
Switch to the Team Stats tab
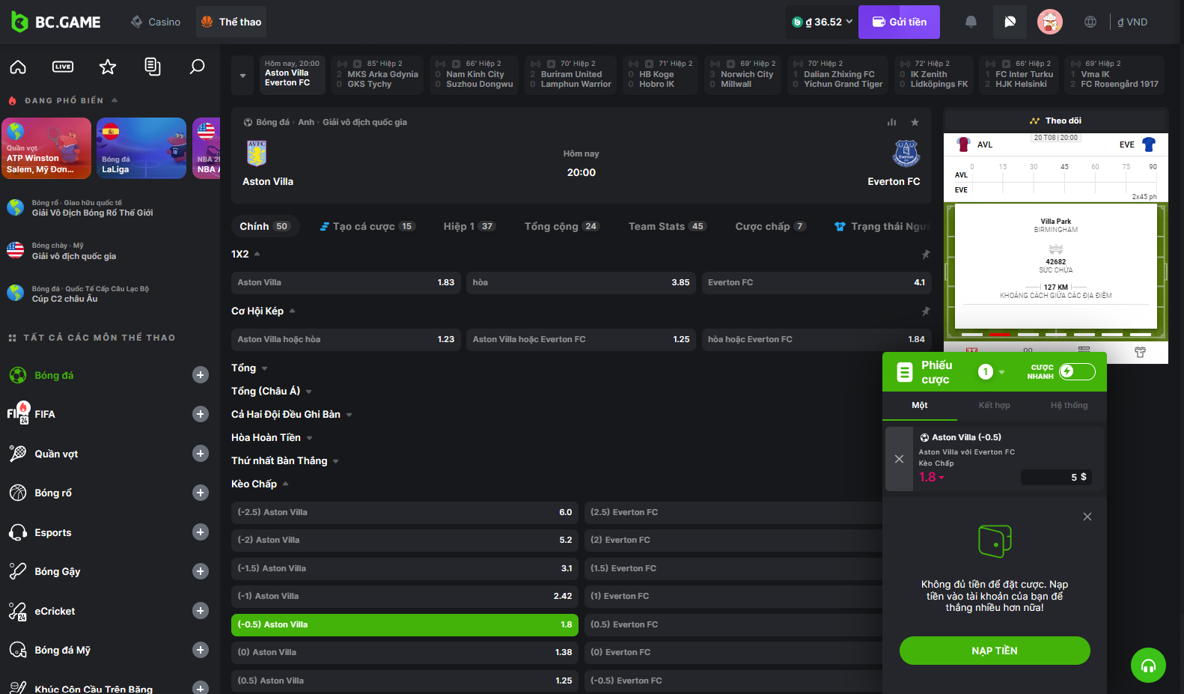pos(667,226)
